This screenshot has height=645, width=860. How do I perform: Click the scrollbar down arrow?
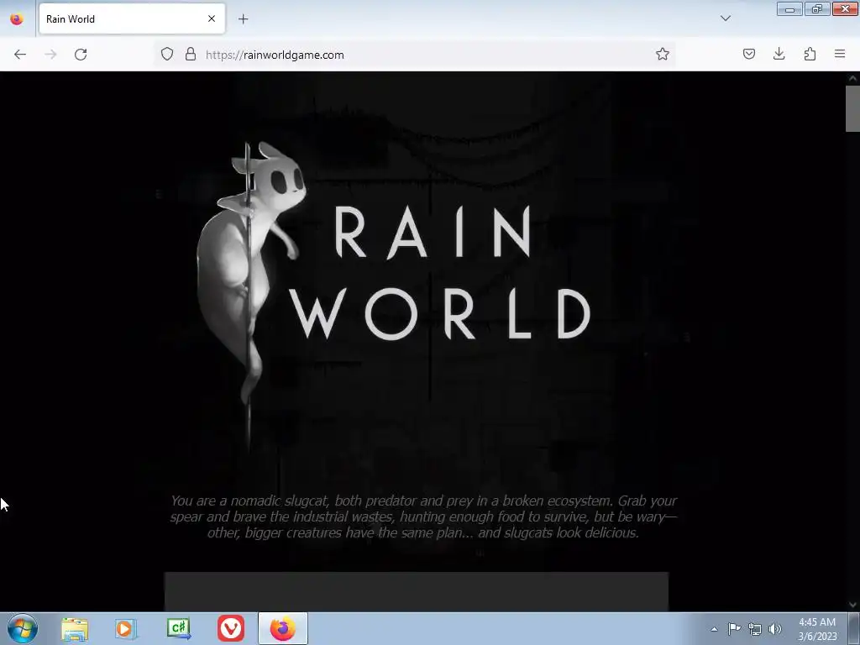[852, 605]
